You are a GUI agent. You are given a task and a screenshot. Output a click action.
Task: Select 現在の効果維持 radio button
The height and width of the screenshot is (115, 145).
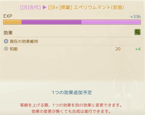click(x=6, y=41)
